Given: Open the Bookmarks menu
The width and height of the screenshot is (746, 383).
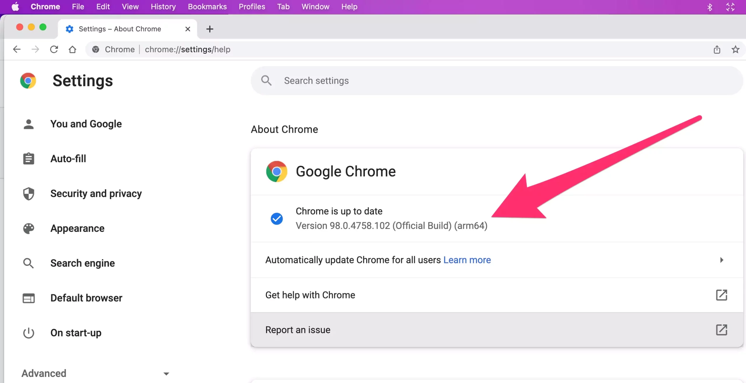Looking at the screenshot, I should [x=207, y=7].
